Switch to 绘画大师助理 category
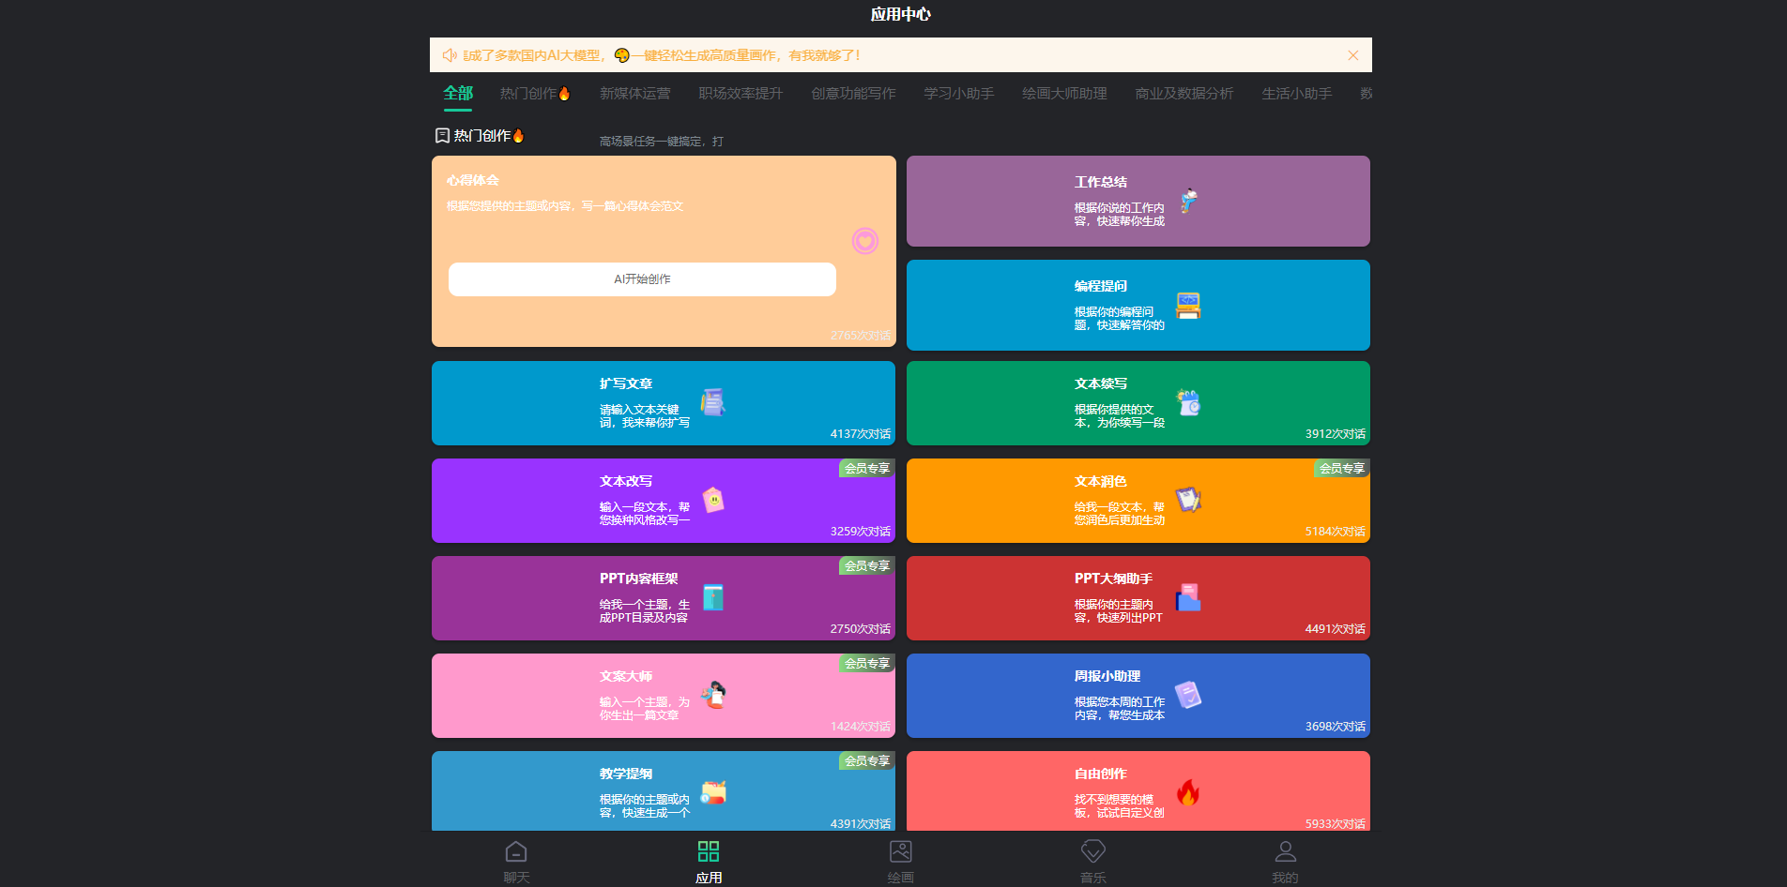1787x887 pixels. 1064,94
